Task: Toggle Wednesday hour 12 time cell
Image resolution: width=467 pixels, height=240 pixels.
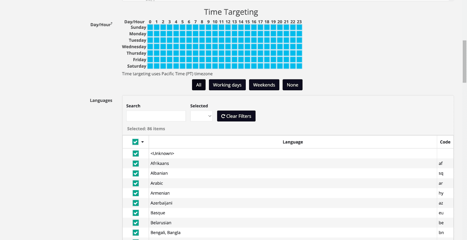Action: [x=228, y=47]
